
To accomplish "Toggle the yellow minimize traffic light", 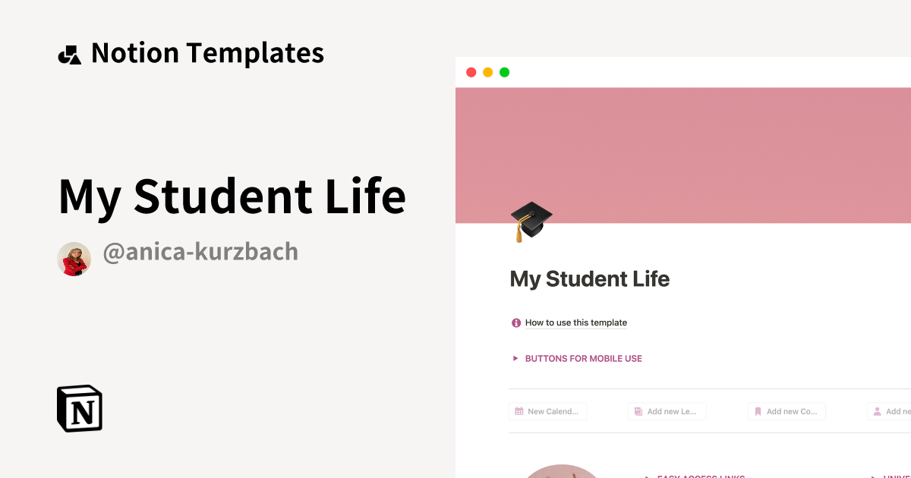I will 487,72.
